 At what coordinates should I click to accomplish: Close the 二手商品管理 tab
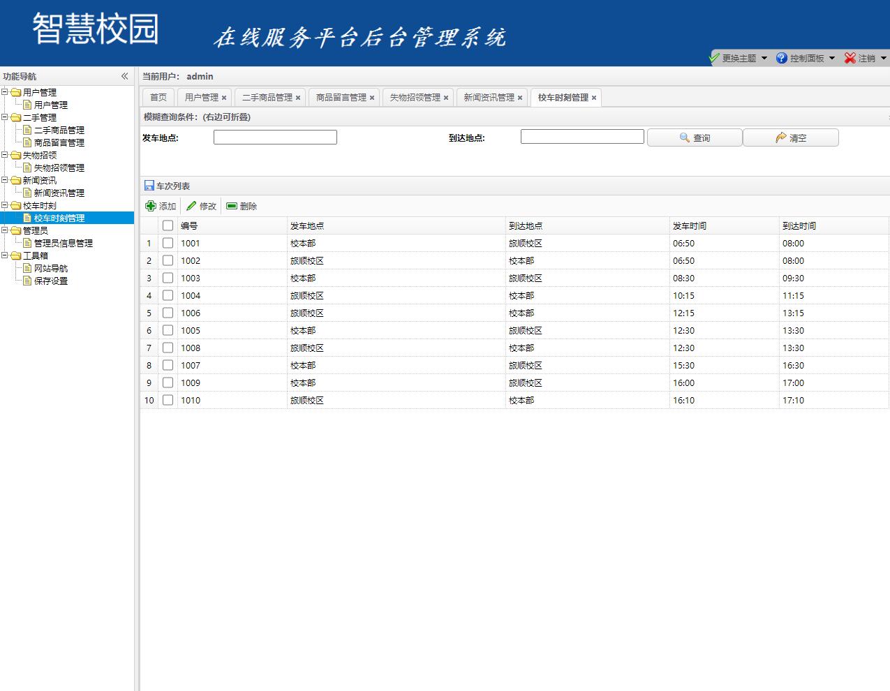[x=298, y=98]
